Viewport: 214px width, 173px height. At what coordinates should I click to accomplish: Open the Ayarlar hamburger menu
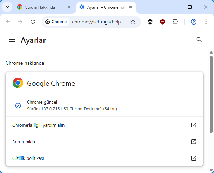coord(12,40)
